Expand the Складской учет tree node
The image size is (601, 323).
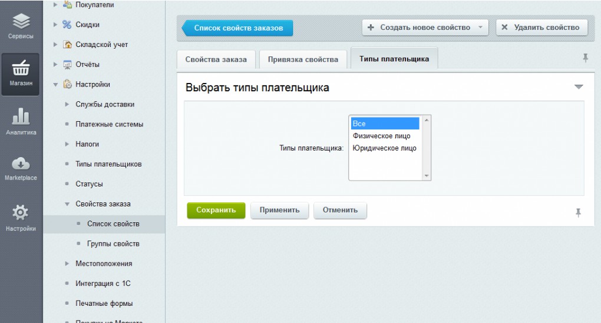[x=55, y=44]
